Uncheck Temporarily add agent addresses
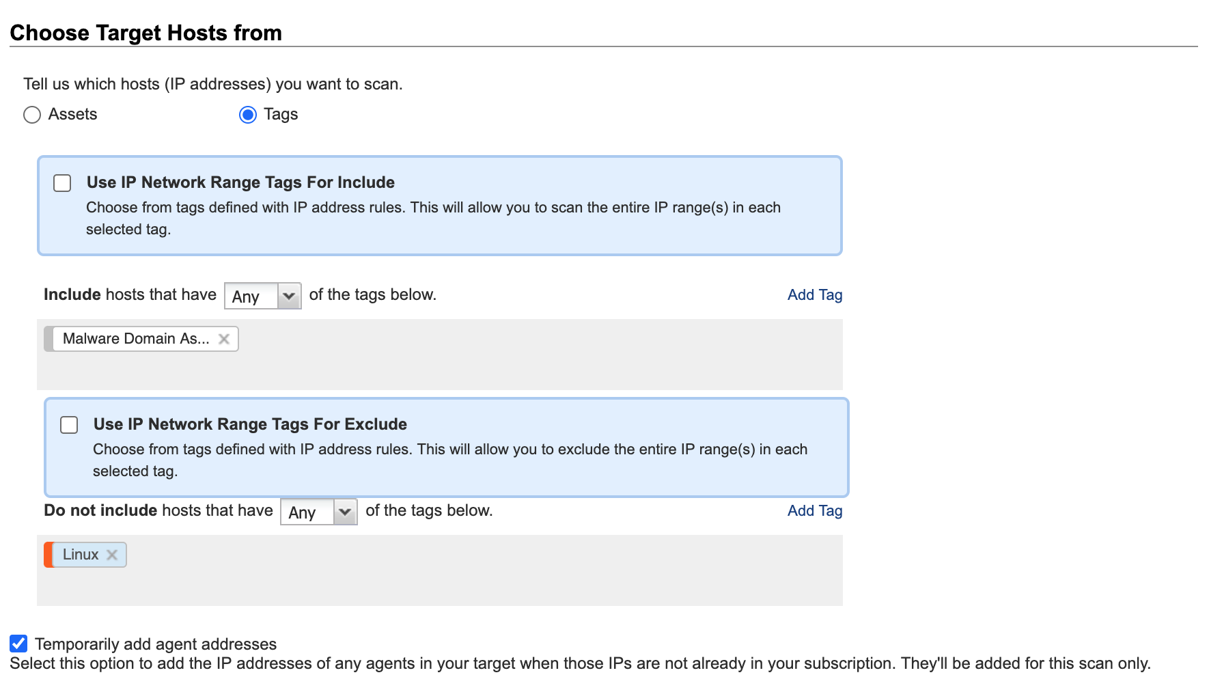1209x690 pixels. [18, 644]
